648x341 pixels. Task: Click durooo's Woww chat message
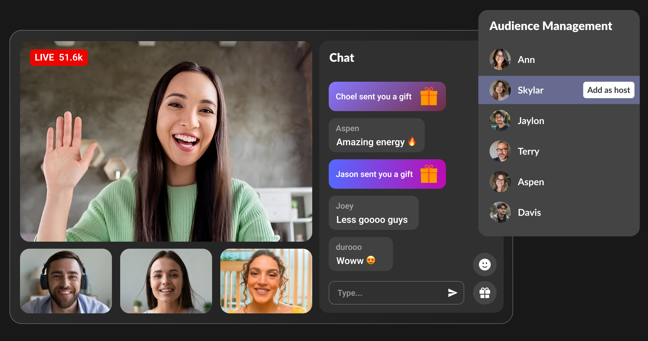point(361,254)
